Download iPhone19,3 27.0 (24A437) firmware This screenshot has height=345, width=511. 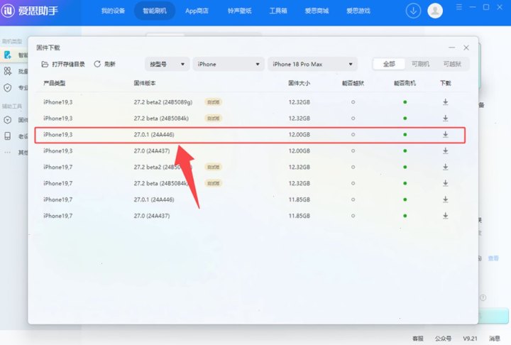(445, 151)
